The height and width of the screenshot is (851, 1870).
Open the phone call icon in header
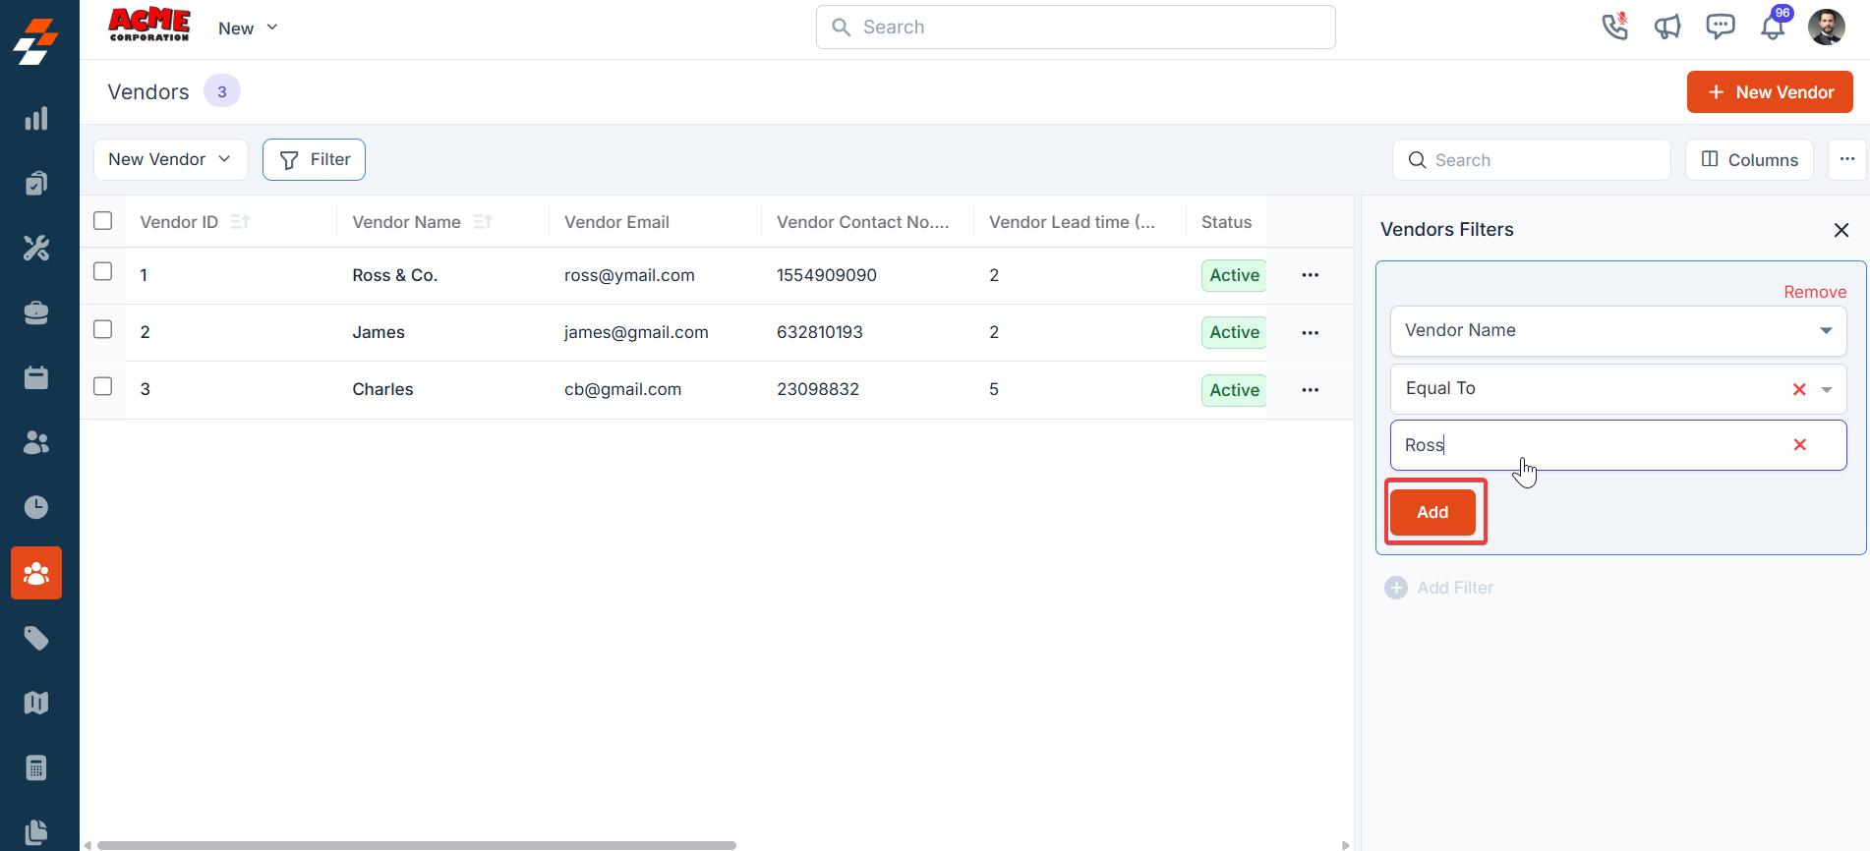[x=1615, y=27]
